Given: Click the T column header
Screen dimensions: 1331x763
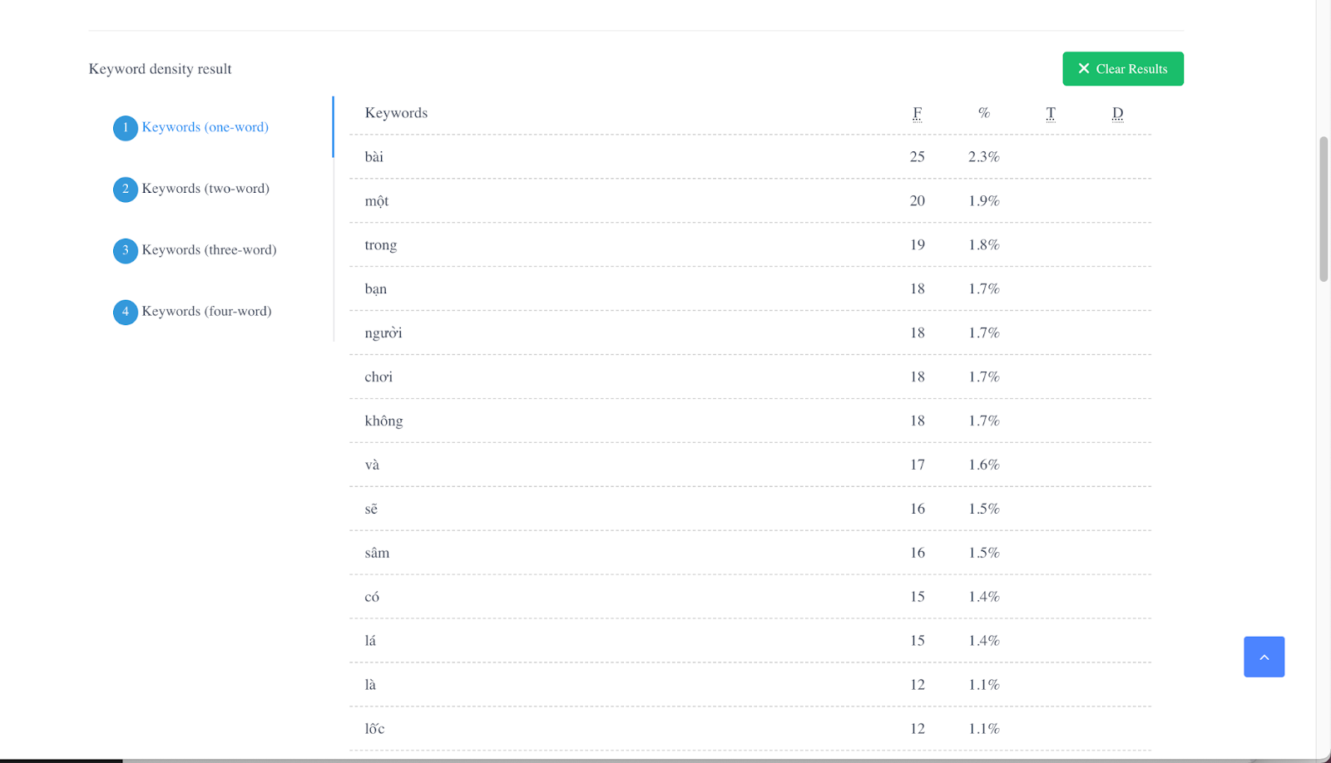Looking at the screenshot, I should 1051,113.
